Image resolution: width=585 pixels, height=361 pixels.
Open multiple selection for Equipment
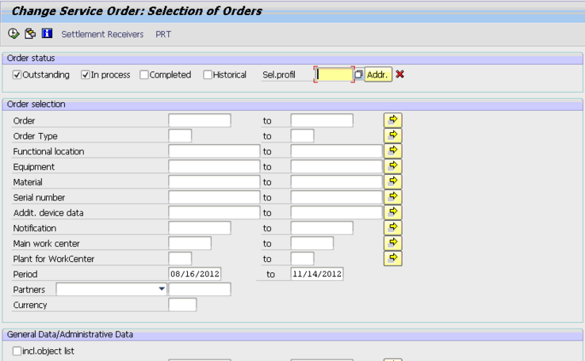[x=393, y=166]
